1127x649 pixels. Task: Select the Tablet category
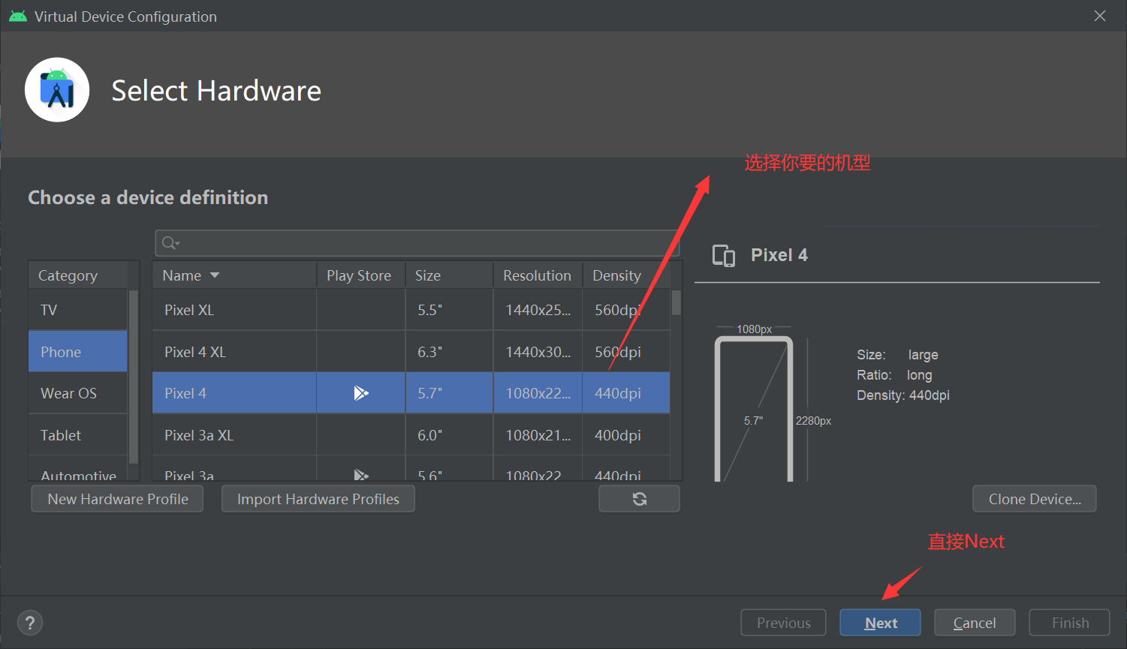[x=78, y=435]
